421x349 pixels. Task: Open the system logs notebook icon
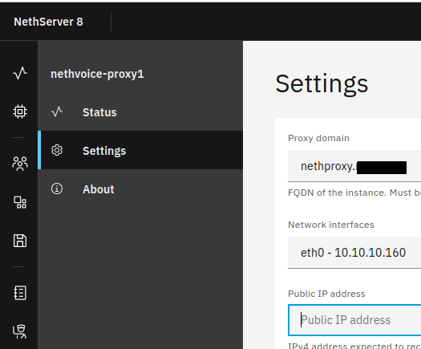(x=20, y=293)
